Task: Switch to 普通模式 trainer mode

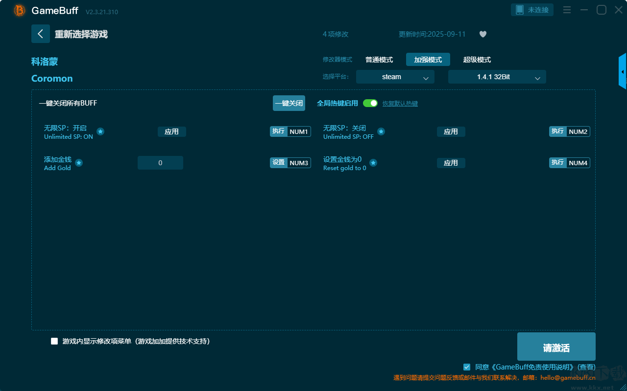Action: [x=379, y=60]
